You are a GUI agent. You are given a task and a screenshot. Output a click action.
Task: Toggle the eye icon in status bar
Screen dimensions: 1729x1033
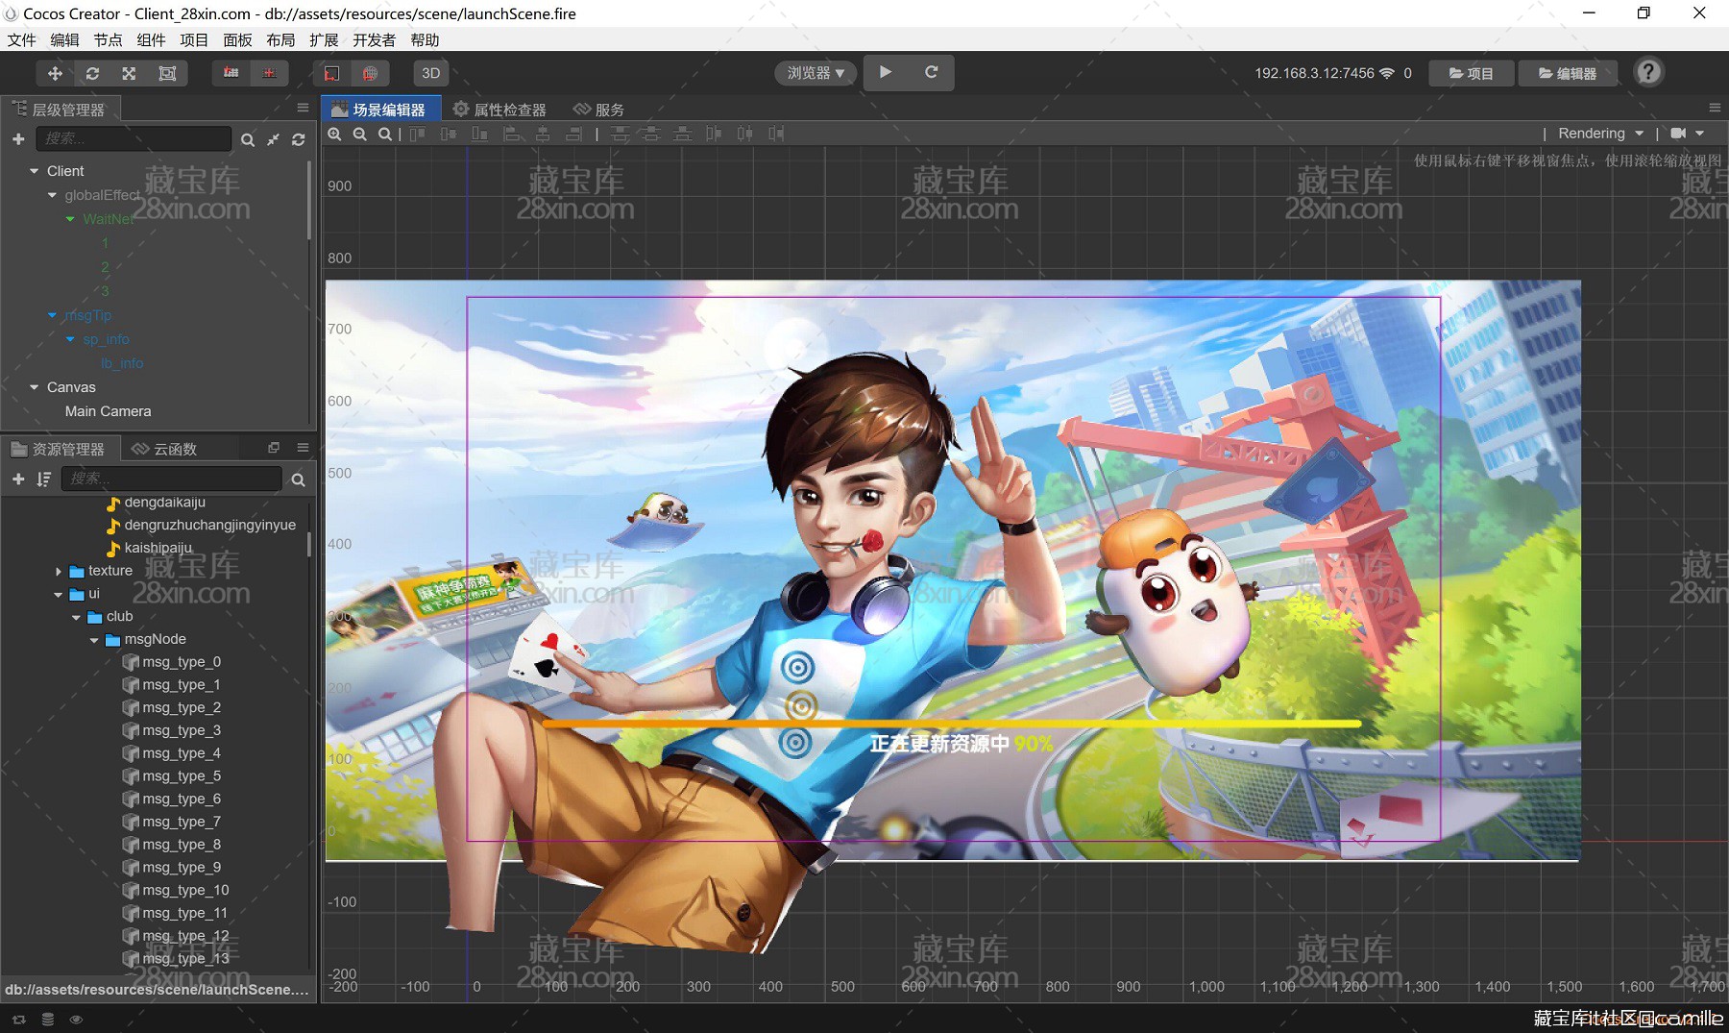tap(76, 1020)
